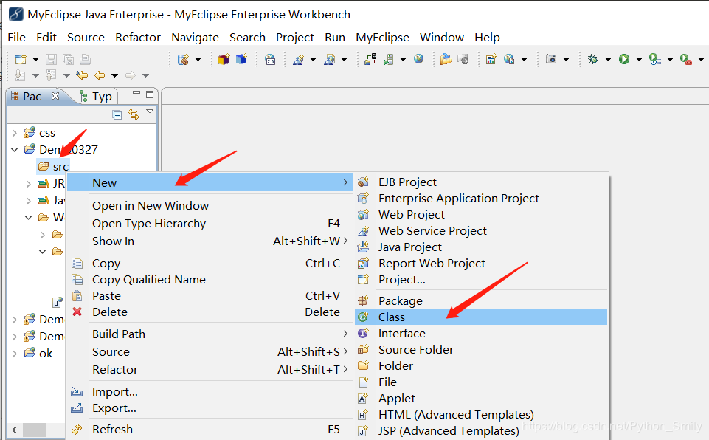Image resolution: width=709 pixels, height=440 pixels.
Task: Expand the css tree node
Action: pos(16,132)
